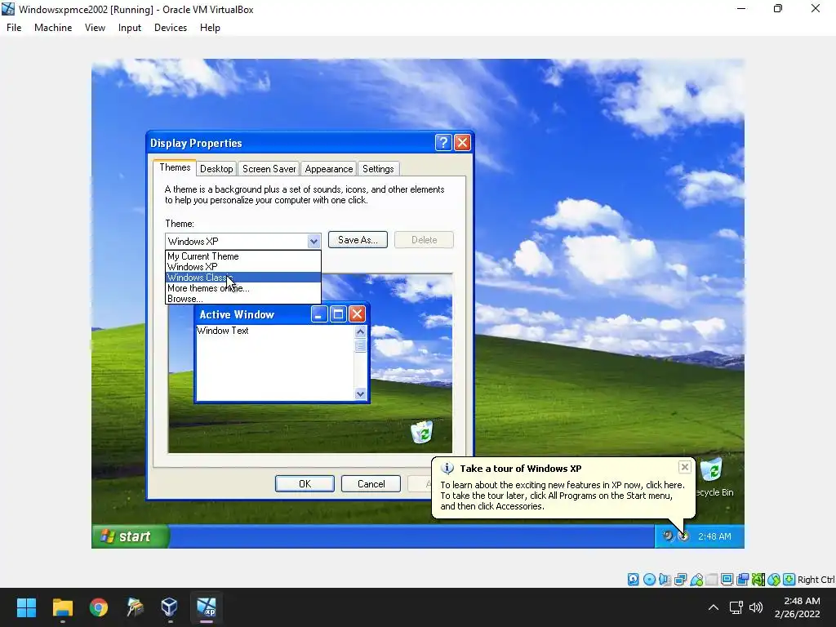Click the hard disk activity indicator icon
836x627 pixels.
pyautogui.click(x=633, y=580)
